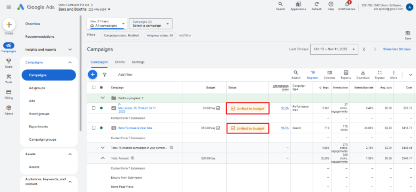Select the Campaigns tab
The height and width of the screenshot is (192, 416).
99,62
